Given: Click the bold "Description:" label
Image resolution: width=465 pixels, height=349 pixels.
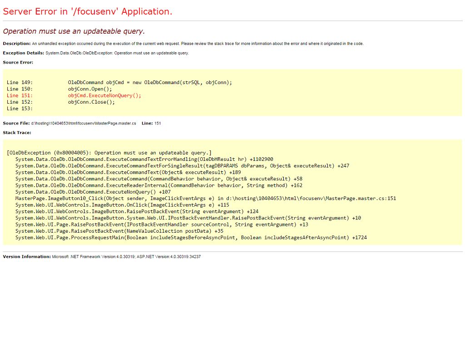Looking at the screenshot, I should point(17,44).
